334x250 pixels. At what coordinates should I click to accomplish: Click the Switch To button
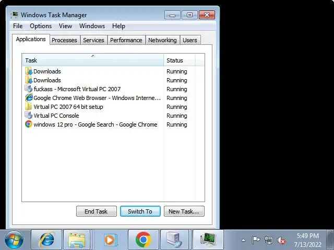click(x=140, y=211)
